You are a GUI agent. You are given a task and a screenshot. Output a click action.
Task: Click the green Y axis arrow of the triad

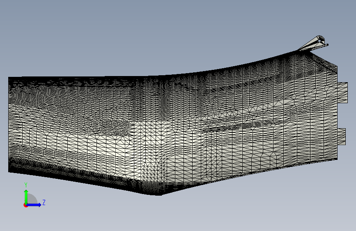(26, 196)
